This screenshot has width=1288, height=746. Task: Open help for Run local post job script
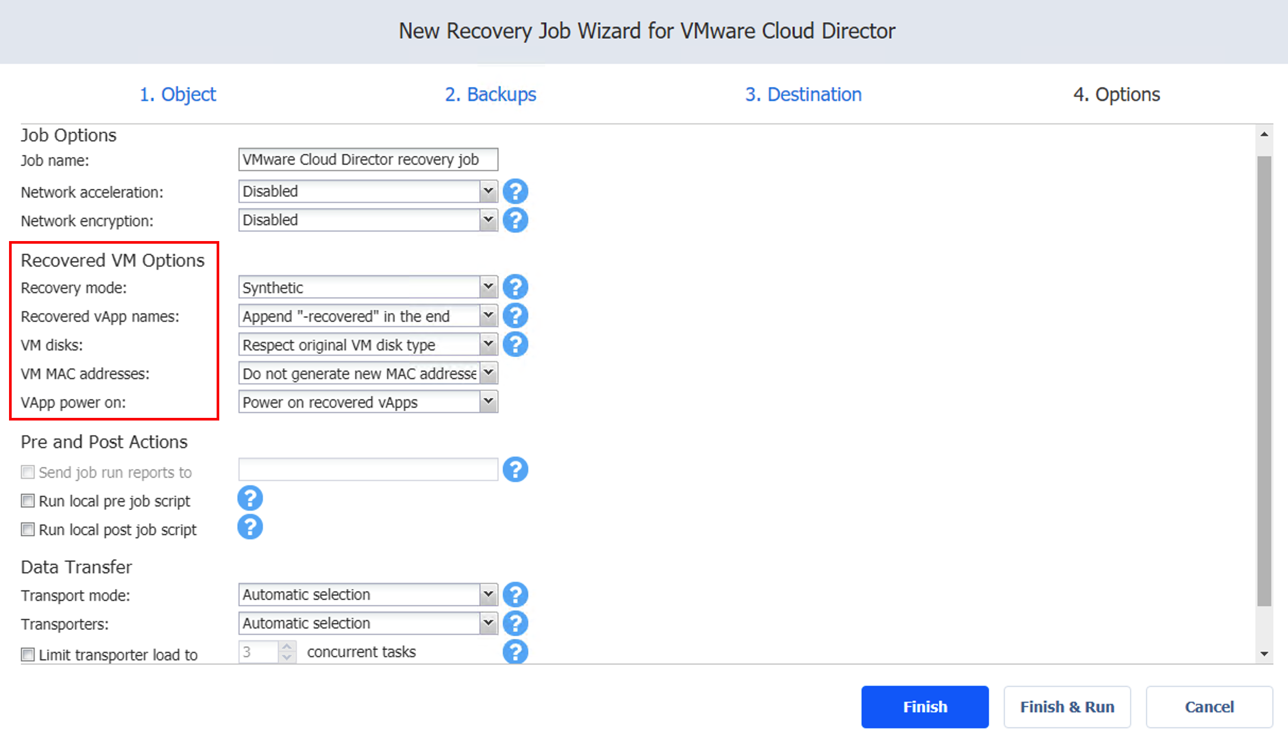250,527
